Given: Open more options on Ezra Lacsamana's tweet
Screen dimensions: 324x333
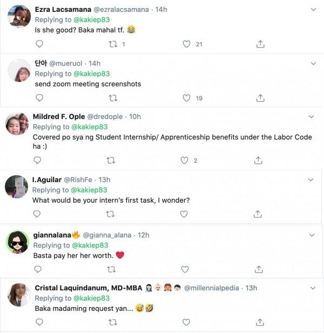Looking at the screenshot, I should coord(313,10).
